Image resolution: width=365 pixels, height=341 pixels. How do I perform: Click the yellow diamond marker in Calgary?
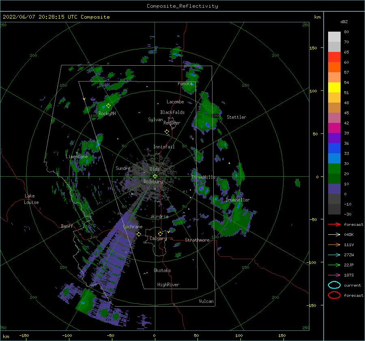(x=160, y=234)
